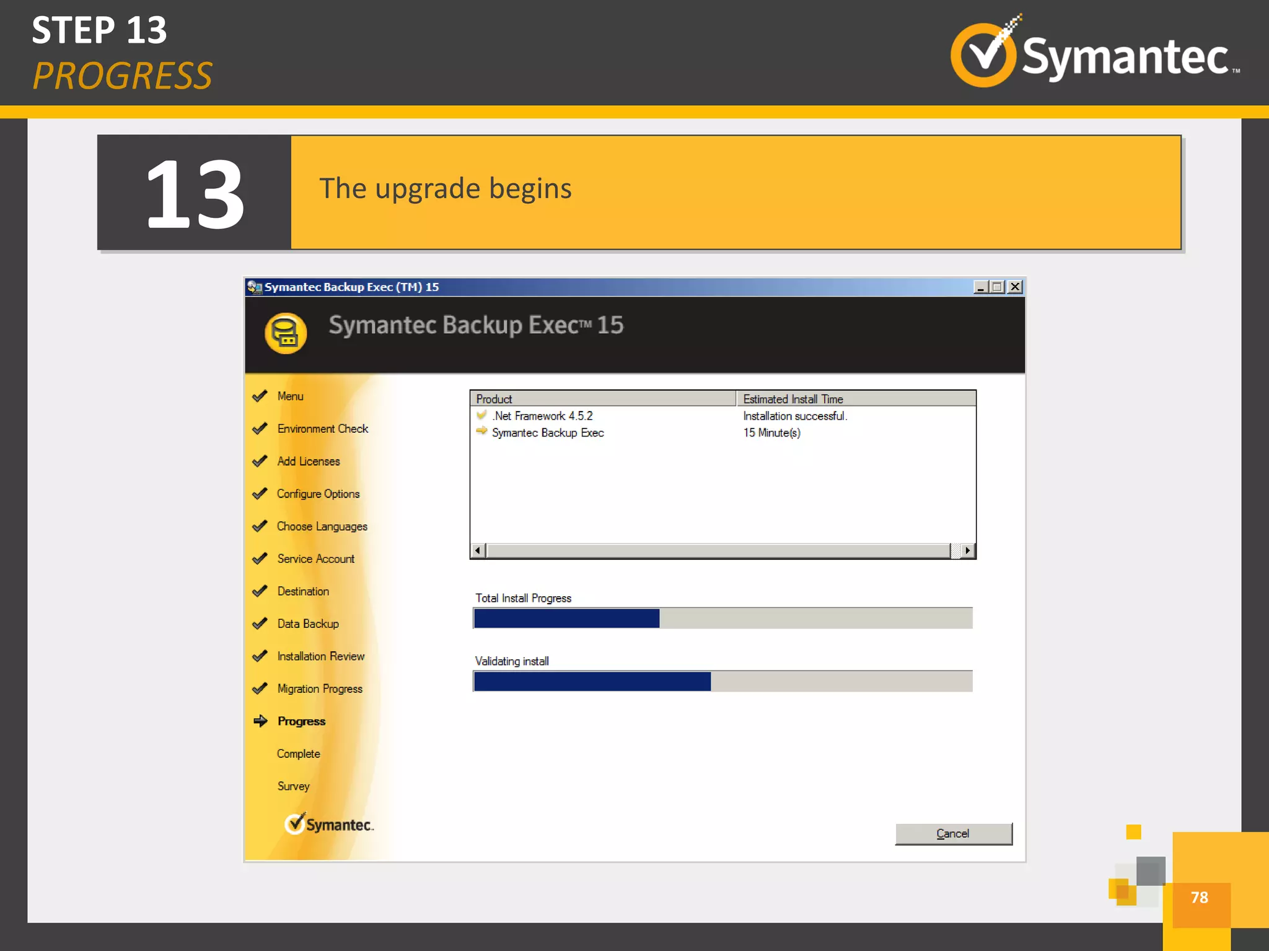Click the checkmark icon beside Service Account
This screenshot has height=951, width=1269.
[x=260, y=558]
